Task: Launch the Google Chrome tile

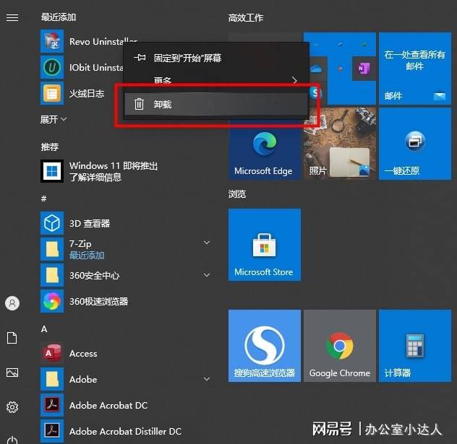Action: (340, 346)
